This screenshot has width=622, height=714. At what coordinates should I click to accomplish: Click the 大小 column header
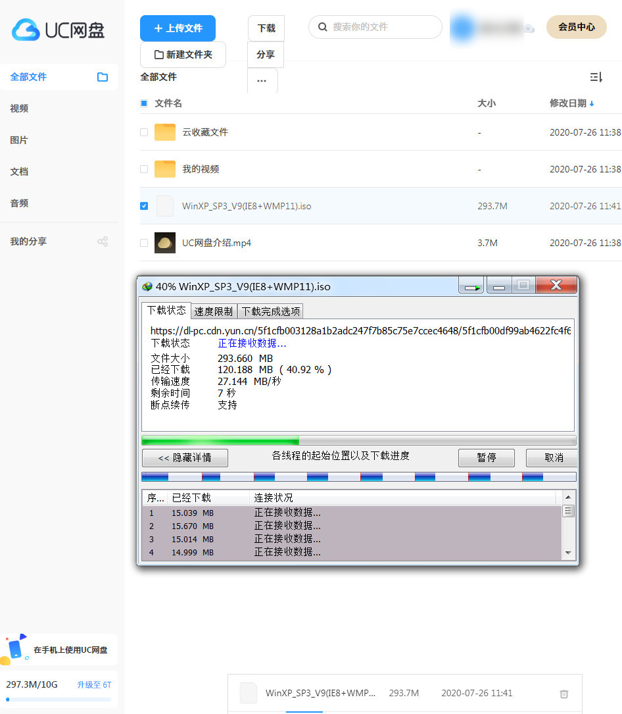(x=487, y=103)
